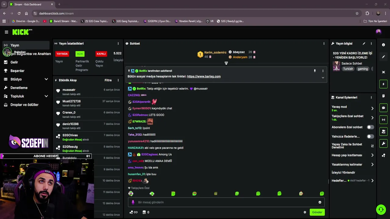Open the https://www.barisg.com link
This screenshot has height=219, width=390.
pos(204,76)
